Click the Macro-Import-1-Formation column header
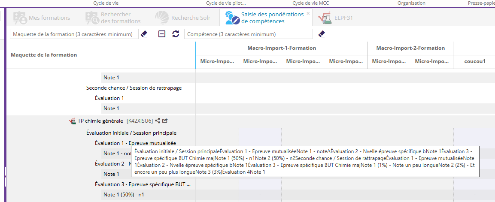This screenshot has width=495, height=202. point(281,48)
